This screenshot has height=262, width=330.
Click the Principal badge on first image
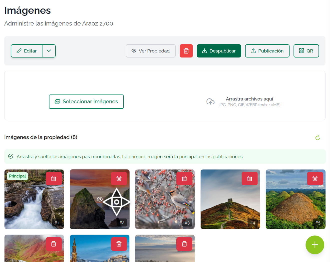coord(17,176)
